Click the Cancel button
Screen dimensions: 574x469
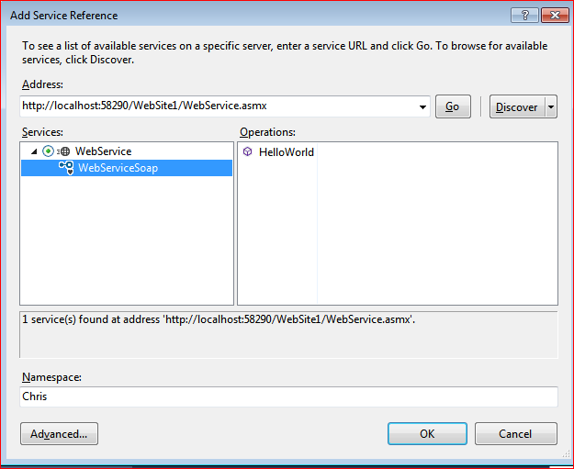coord(516,434)
